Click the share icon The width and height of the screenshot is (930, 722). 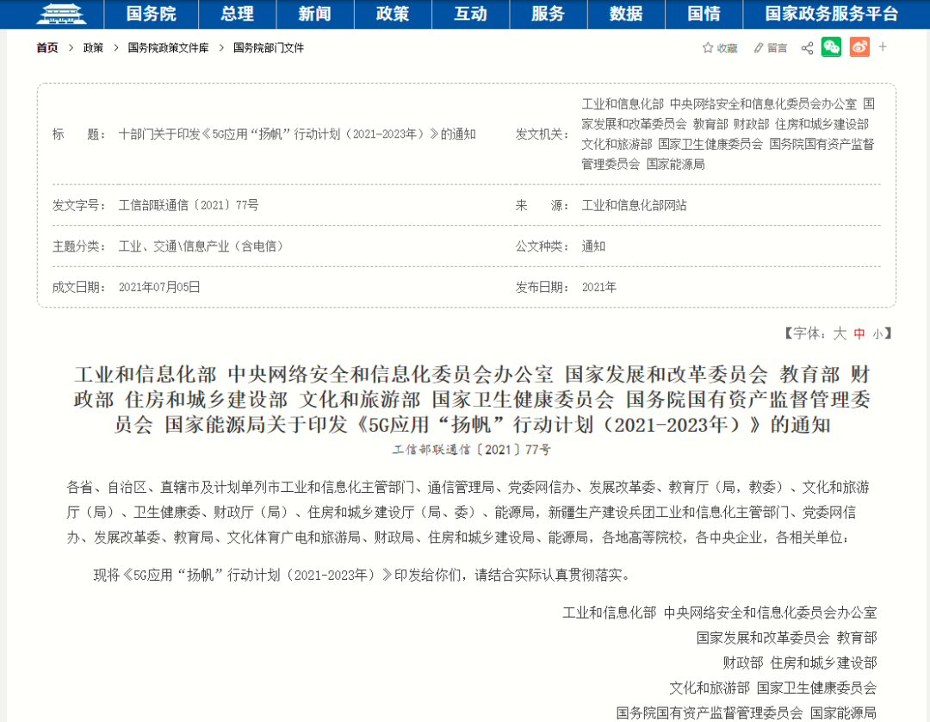(x=807, y=48)
